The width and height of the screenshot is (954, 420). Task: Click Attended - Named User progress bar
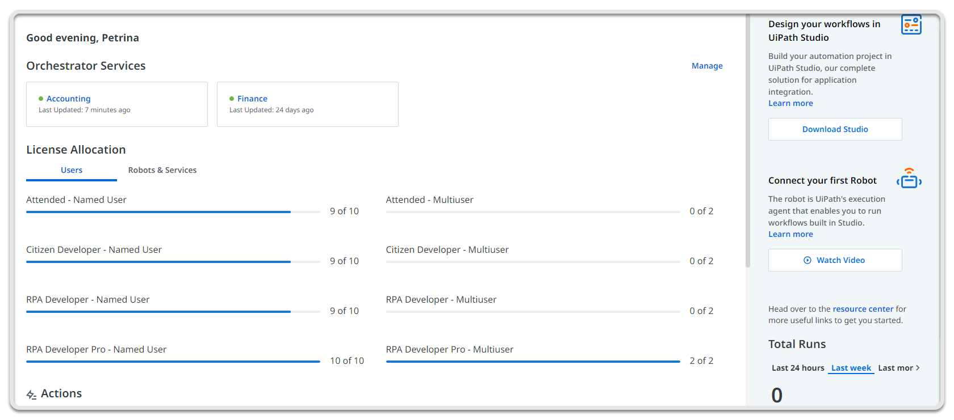tap(173, 212)
